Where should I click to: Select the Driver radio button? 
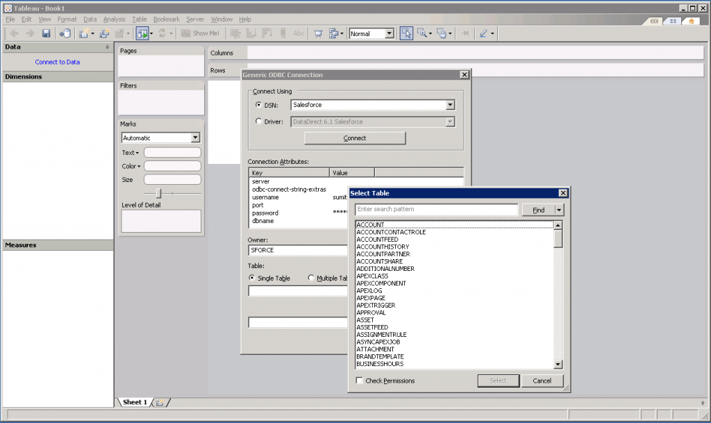pyautogui.click(x=259, y=122)
